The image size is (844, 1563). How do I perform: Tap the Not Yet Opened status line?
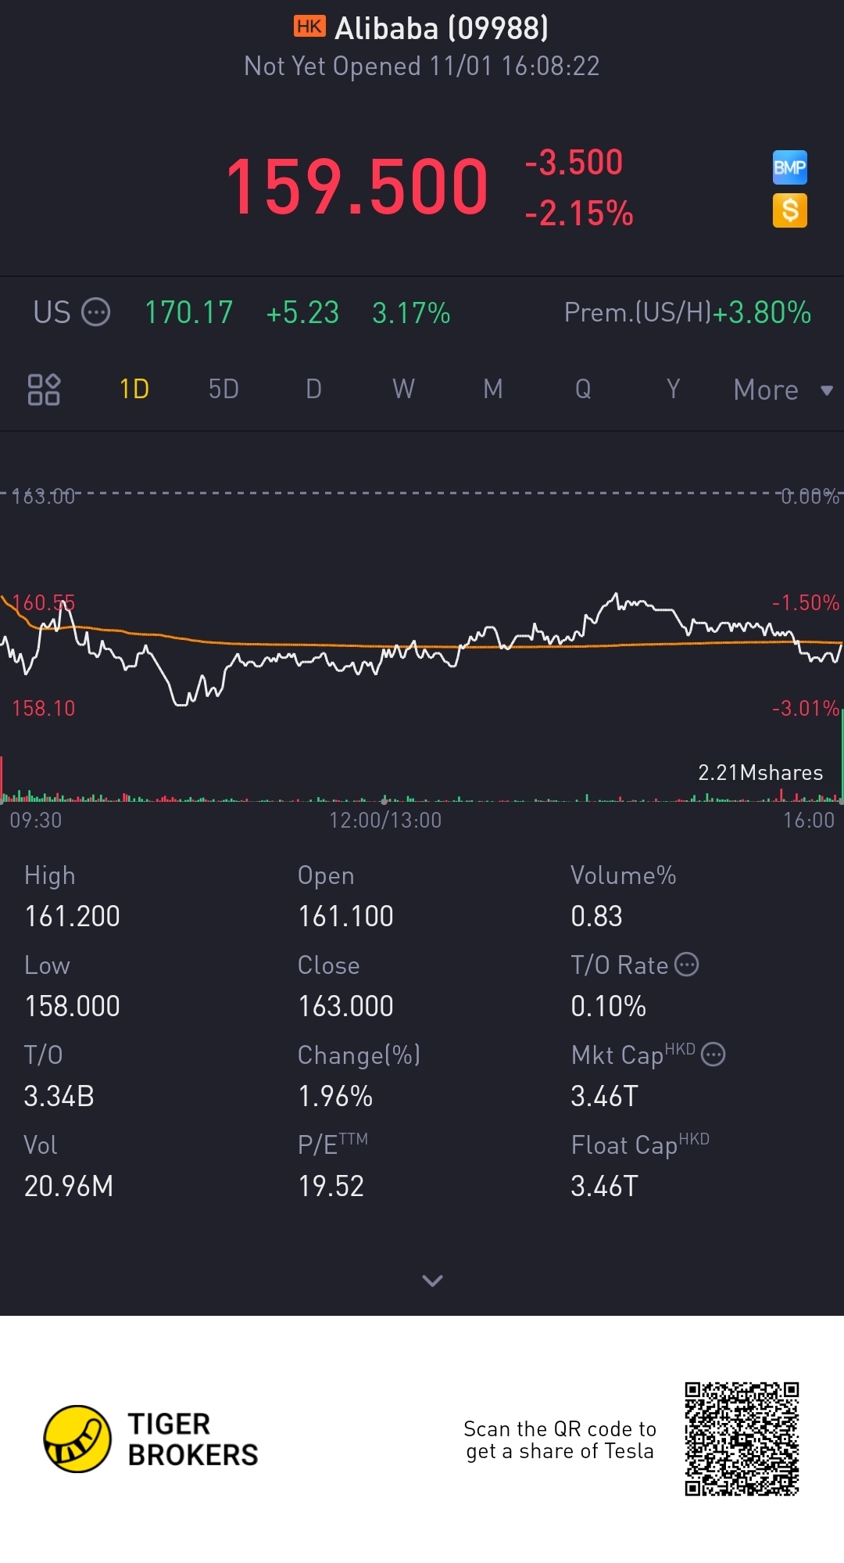[422, 66]
